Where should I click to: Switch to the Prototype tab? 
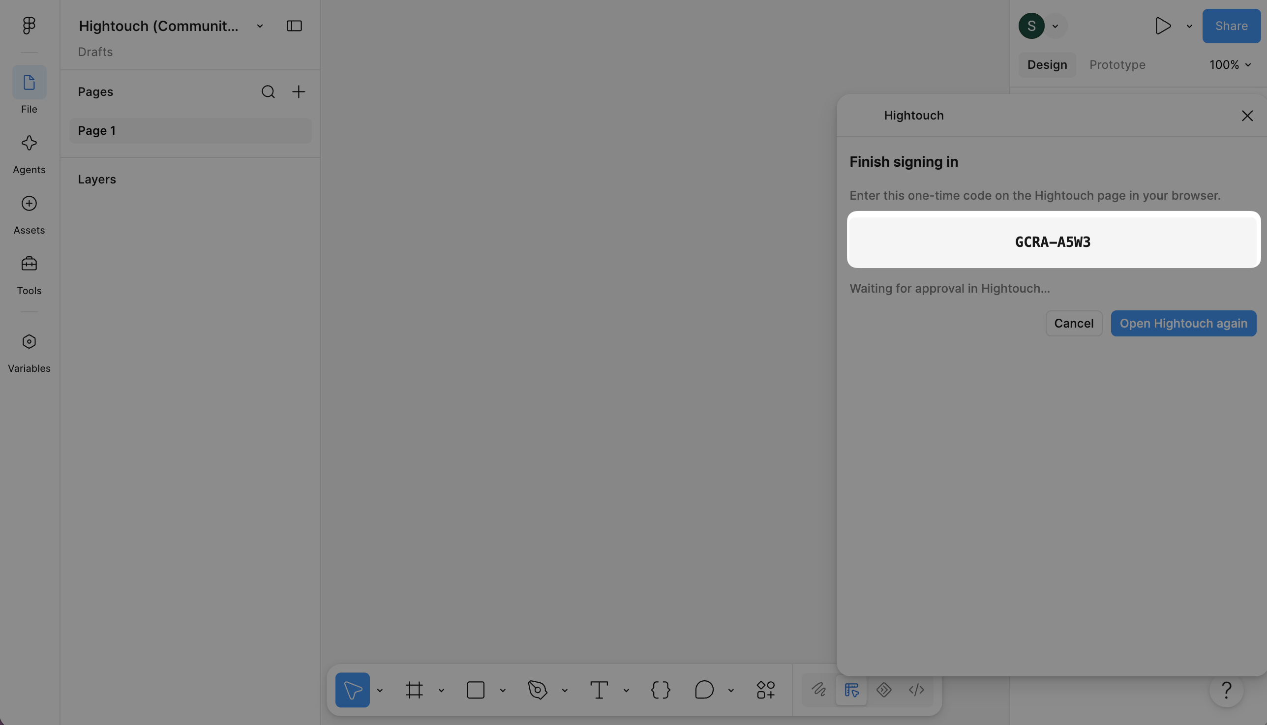pyautogui.click(x=1117, y=65)
